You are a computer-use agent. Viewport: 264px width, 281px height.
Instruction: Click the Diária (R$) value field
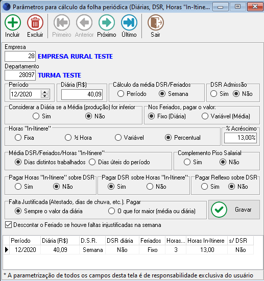[x=82, y=94]
